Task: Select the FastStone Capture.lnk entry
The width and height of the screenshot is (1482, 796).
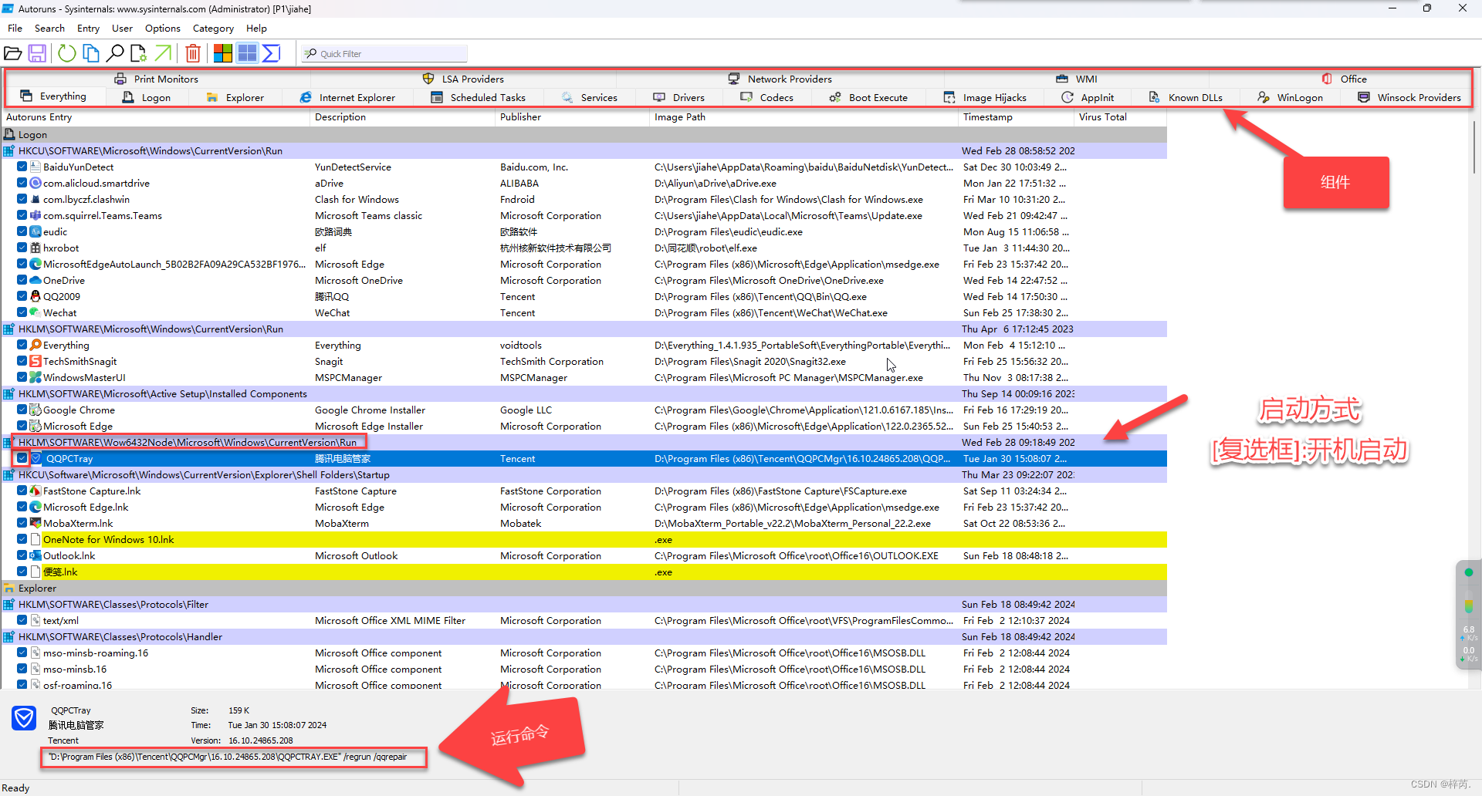Action: pyautogui.click(x=584, y=491)
